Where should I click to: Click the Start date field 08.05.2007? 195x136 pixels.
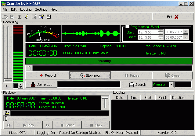pos(174,32)
